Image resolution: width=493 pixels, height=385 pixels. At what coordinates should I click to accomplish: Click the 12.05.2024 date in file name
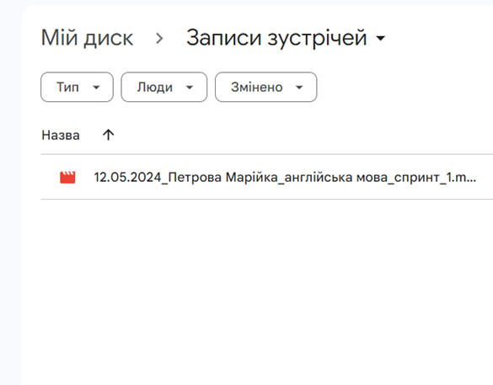coord(127,177)
